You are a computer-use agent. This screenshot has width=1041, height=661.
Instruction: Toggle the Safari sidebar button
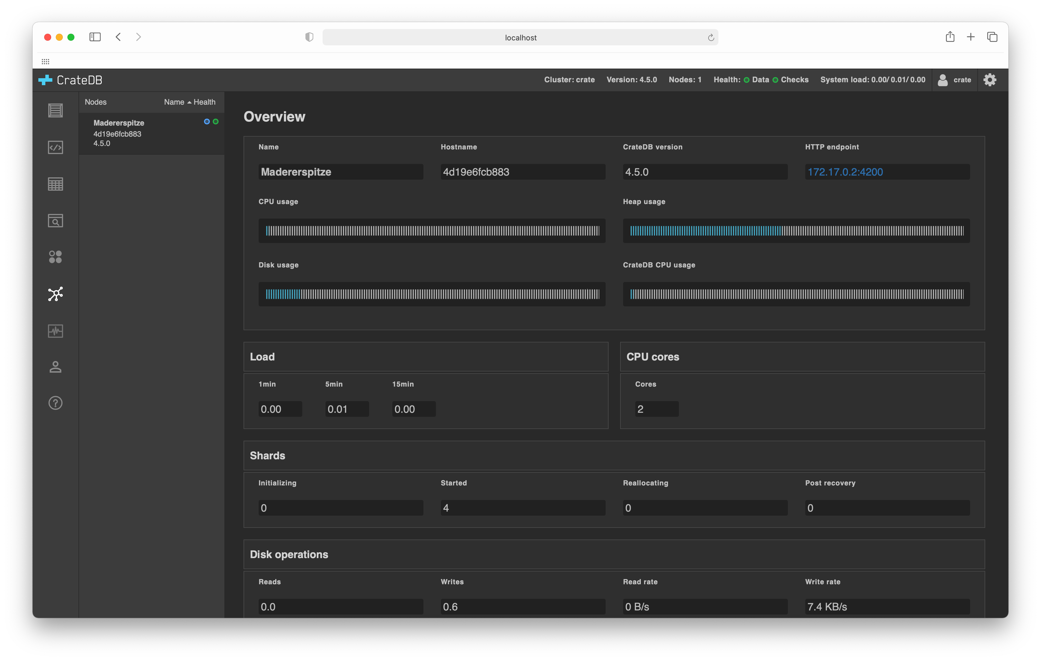95,37
